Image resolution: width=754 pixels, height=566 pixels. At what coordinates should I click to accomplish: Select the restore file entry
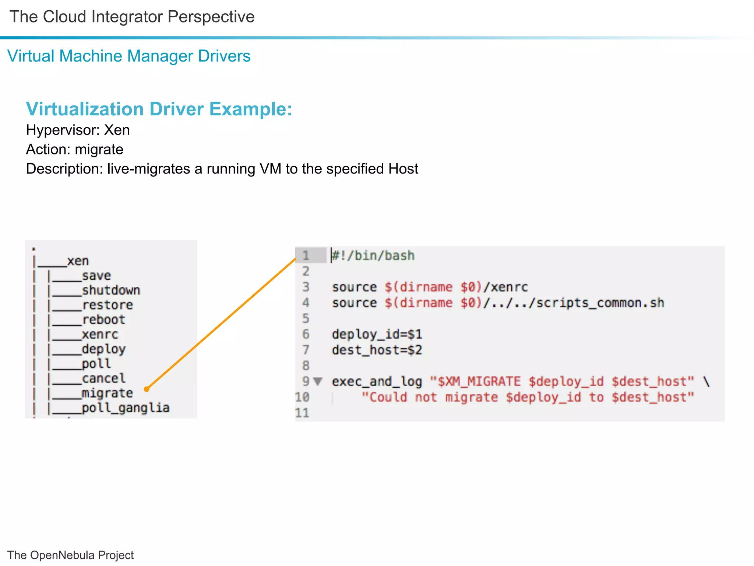(x=107, y=305)
